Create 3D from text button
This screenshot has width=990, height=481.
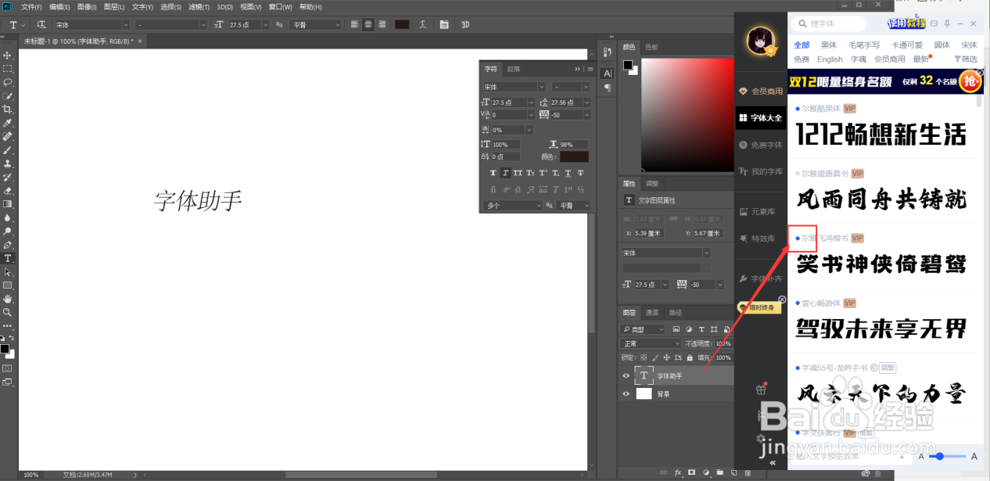465,25
